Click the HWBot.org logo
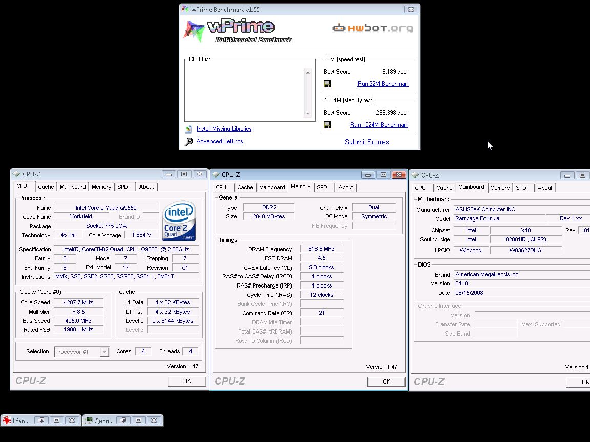590x442 pixels. click(x=372, y=28)
